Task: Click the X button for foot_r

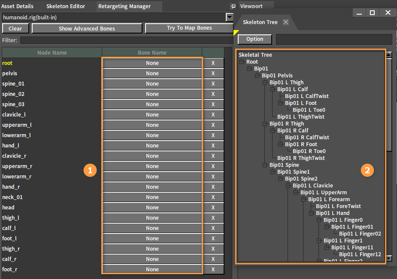Action: 213,270
